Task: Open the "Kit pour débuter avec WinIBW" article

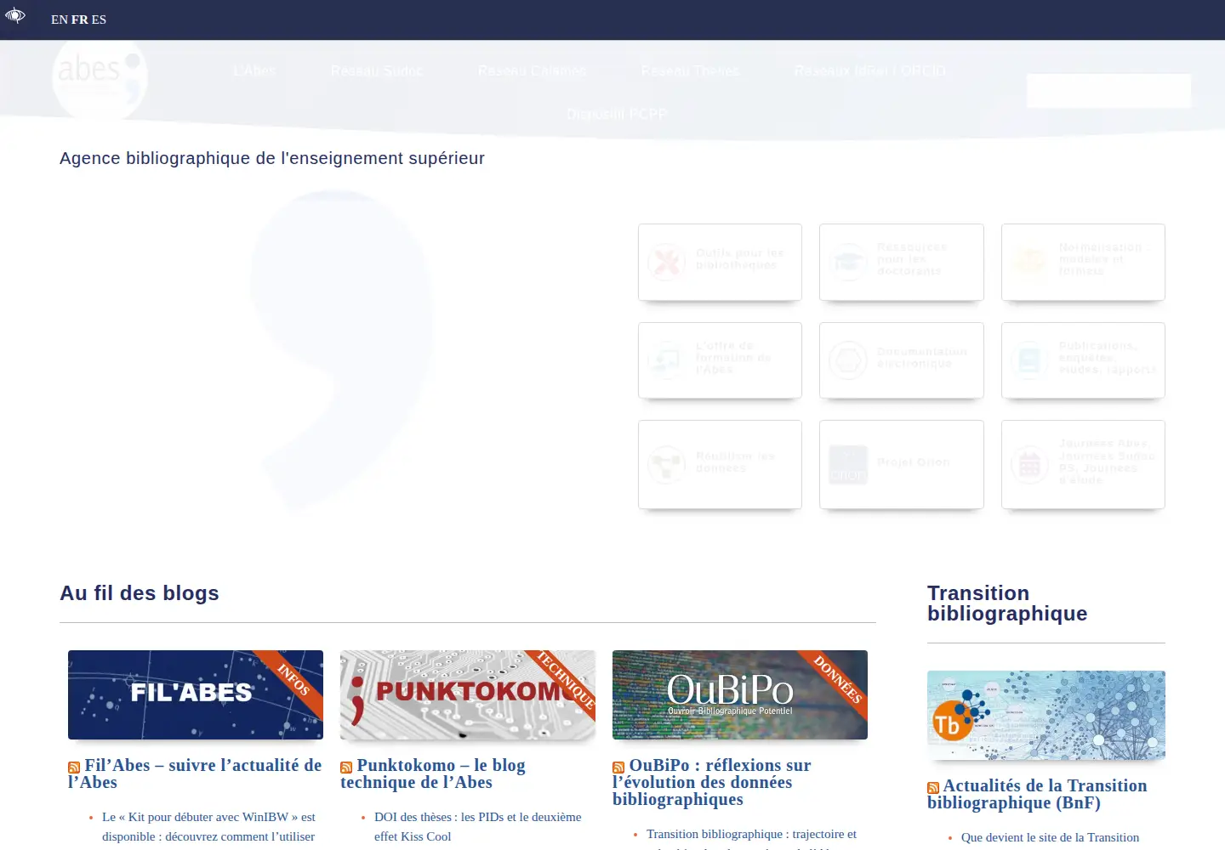Action: tap(208, 826)
